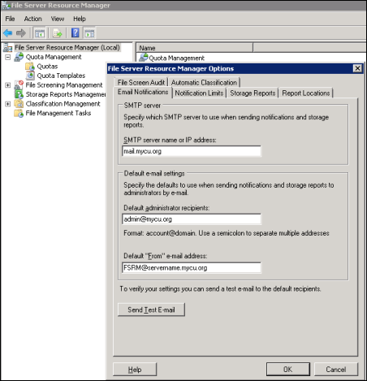Image resolution: width=367 pixels, height=381 pixels.
Task: Open the Action menu
Action: tap(32, 19)
